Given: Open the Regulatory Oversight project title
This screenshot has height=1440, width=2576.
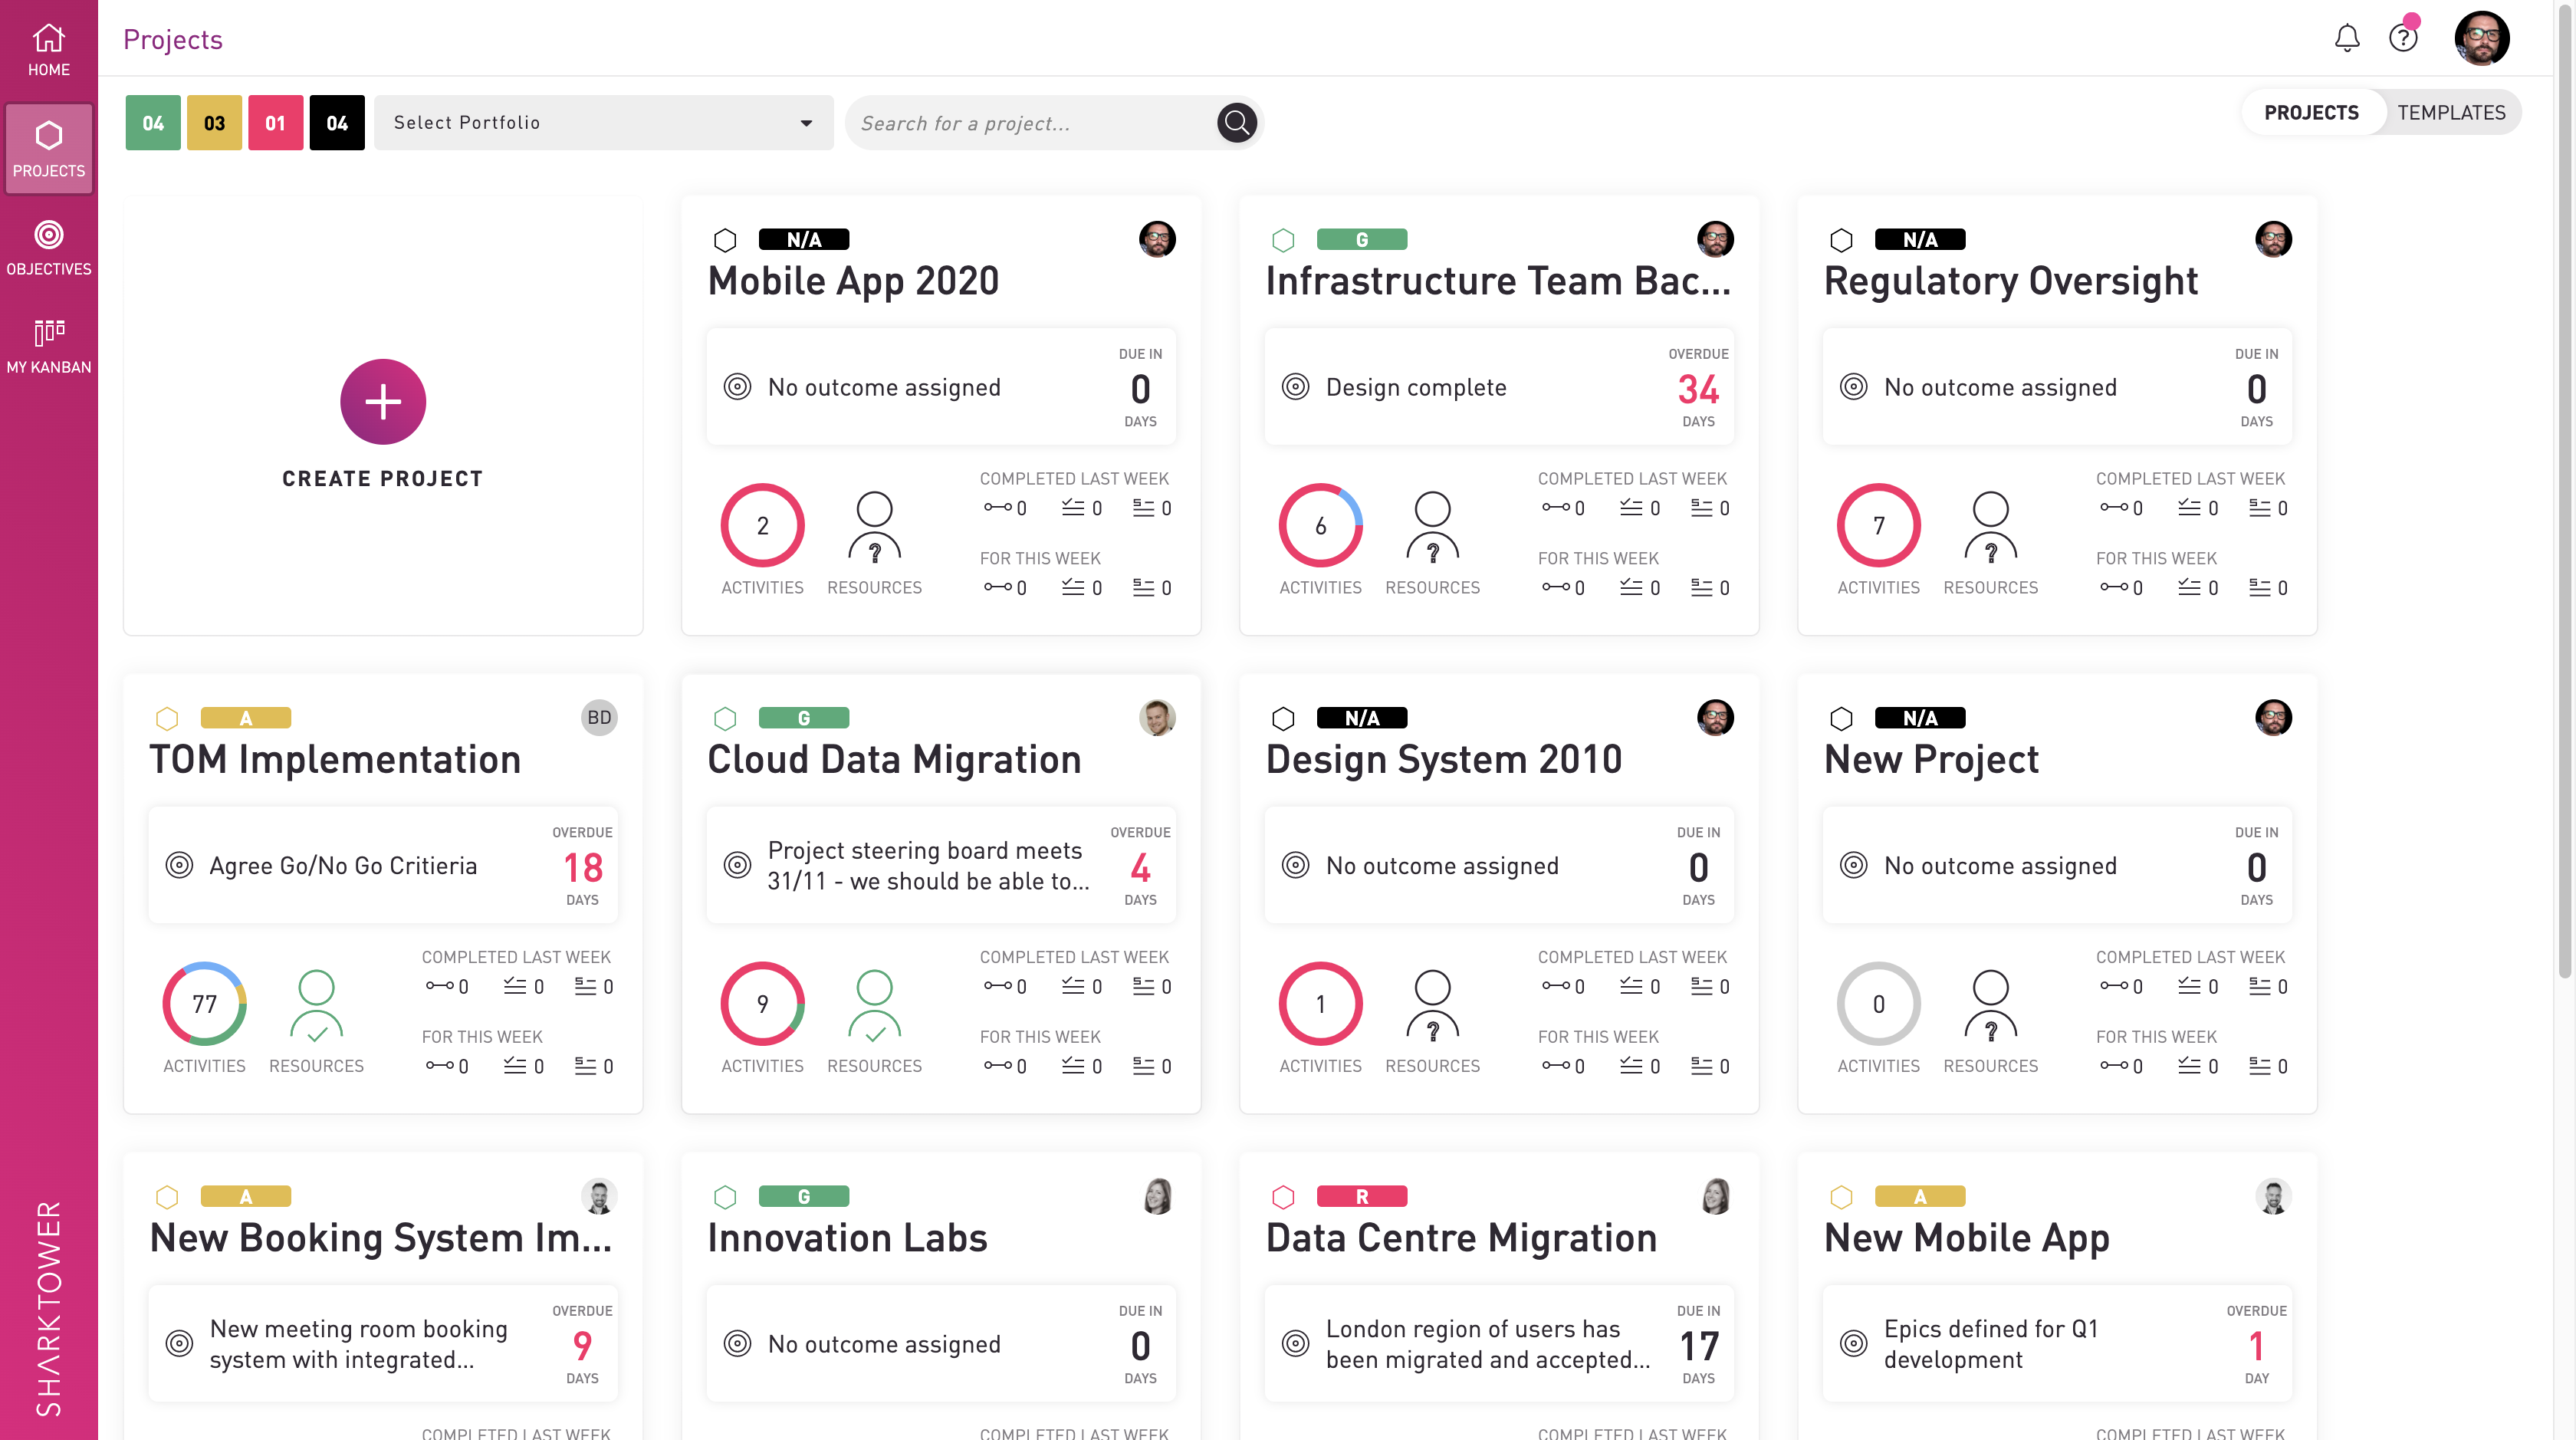Looking at the screenshot, I should pyautogui.click(x=2010, y=281).
